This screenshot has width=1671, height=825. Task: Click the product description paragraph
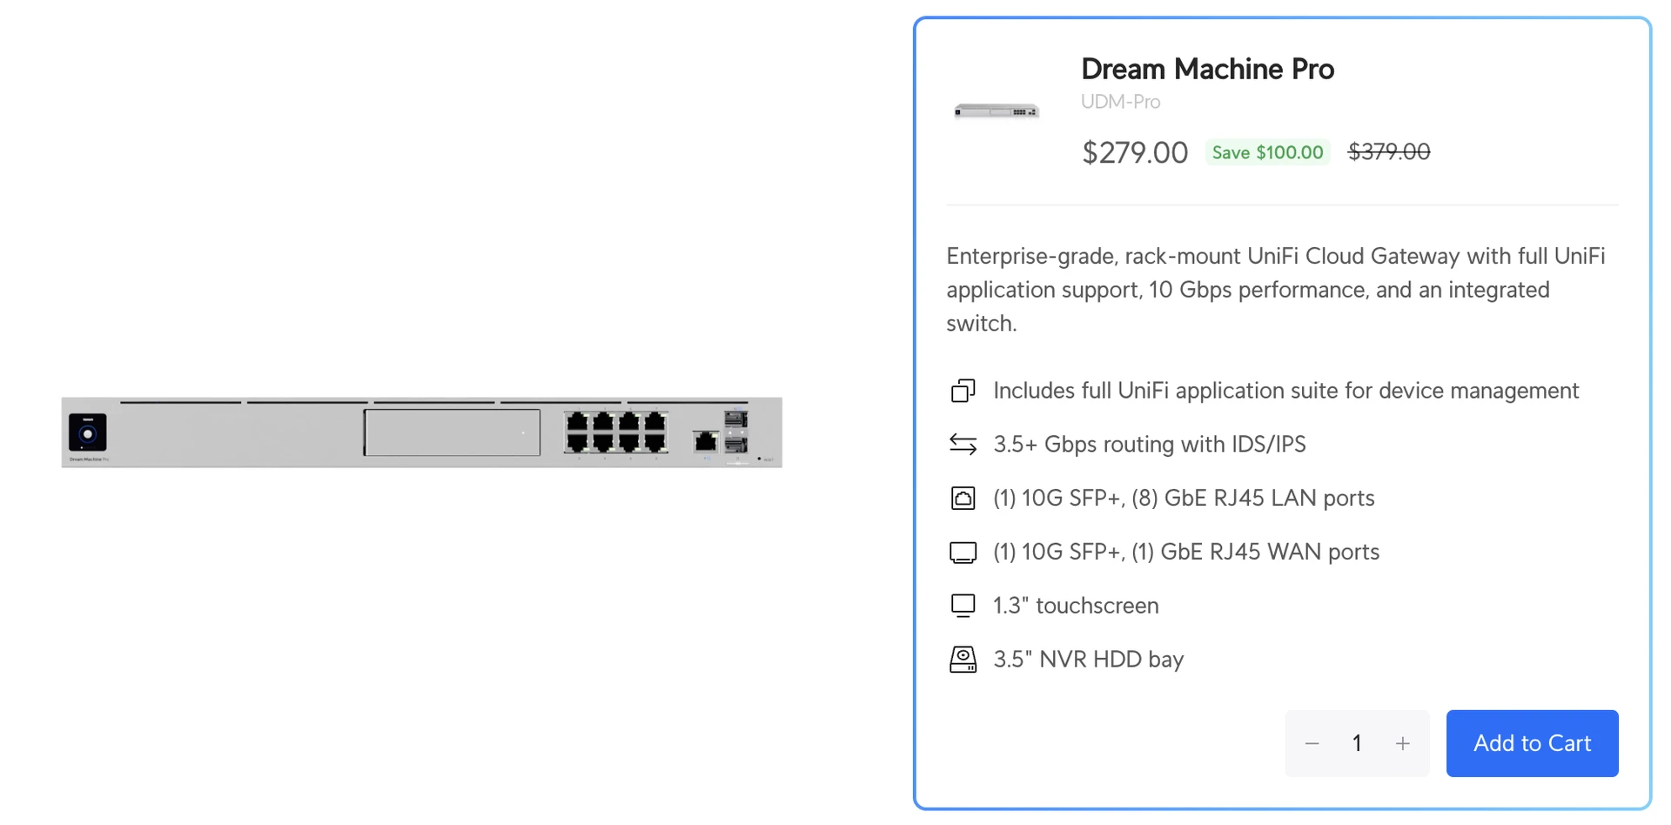coord(1271,290)
